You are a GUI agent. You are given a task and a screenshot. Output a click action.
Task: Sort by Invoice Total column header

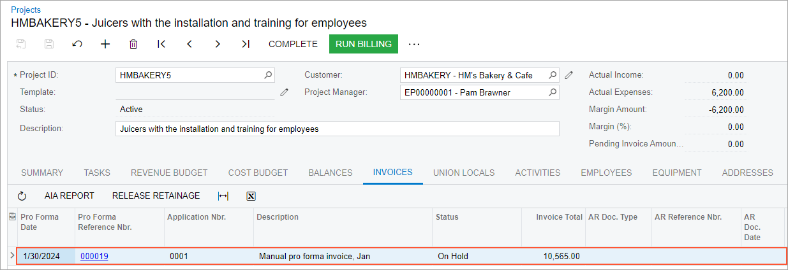pyautogui.click(x=554, y=226)
